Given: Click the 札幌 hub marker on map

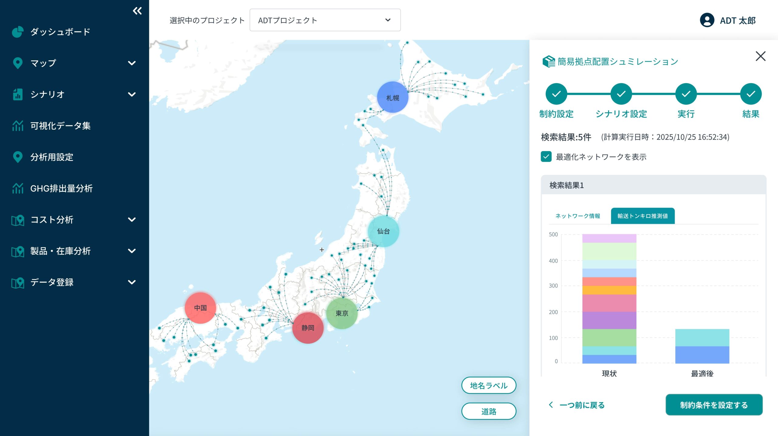Looking at the screenshot, I should (x=392, y=97).
